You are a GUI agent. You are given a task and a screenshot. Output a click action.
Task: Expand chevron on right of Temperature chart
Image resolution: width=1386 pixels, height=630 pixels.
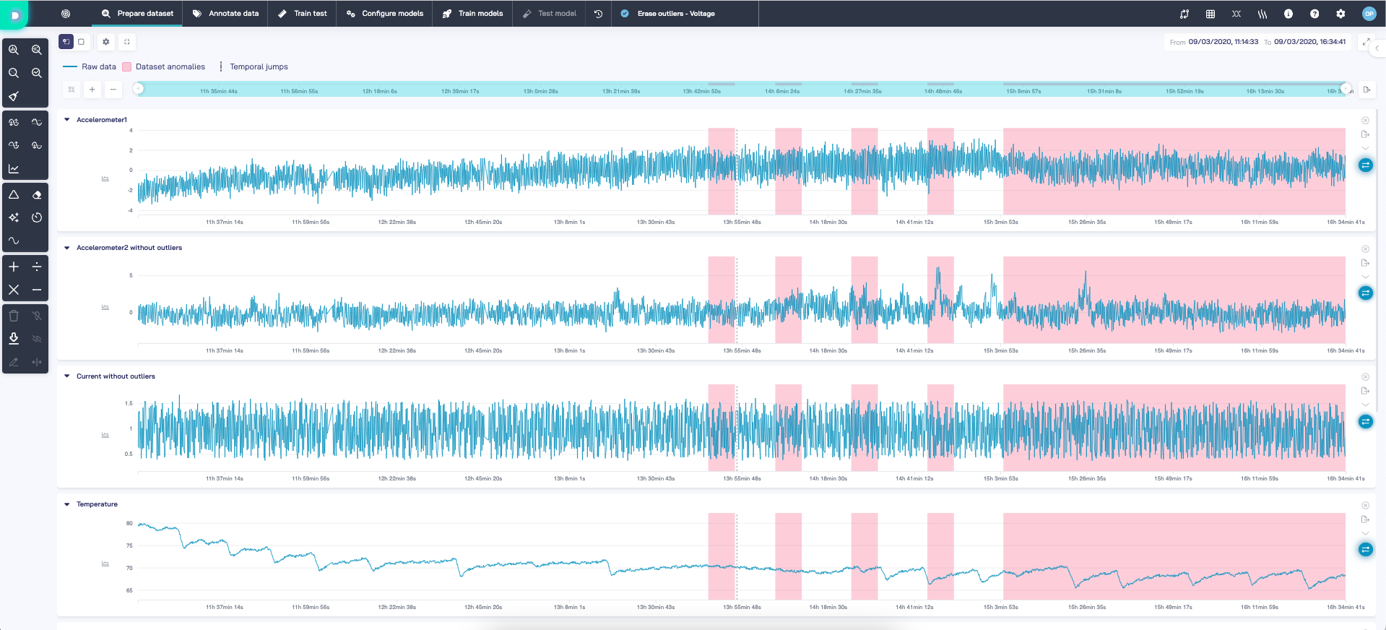coord(1365,533)
